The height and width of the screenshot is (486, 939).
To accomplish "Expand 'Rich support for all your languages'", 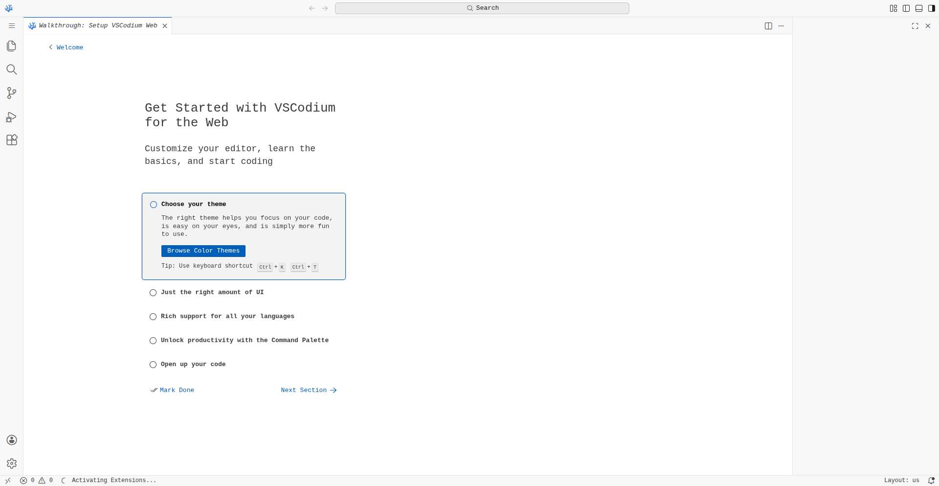I will pyautogui.click(x=227, y=317).
